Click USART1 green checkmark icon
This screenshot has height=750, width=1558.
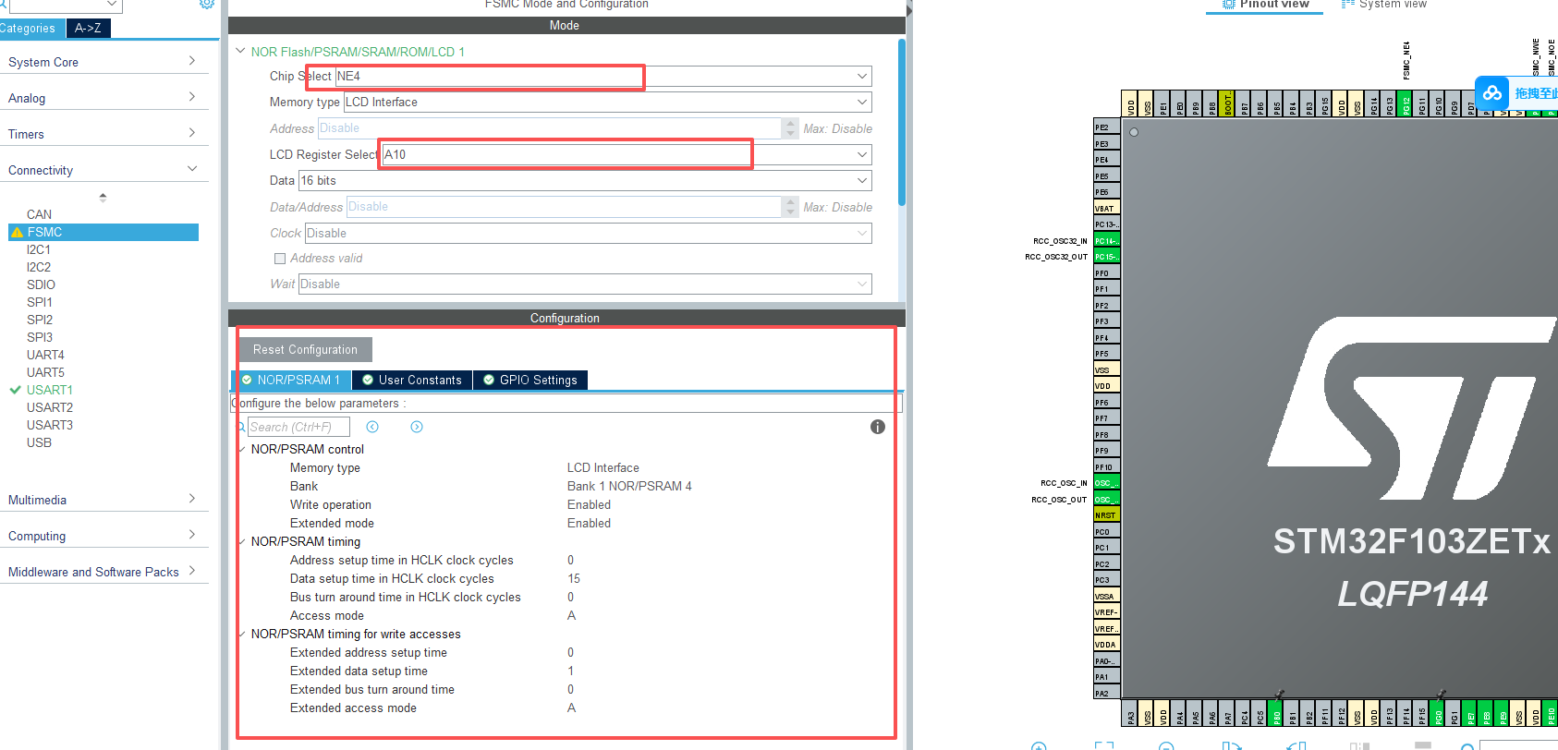(x=16, y=390)
